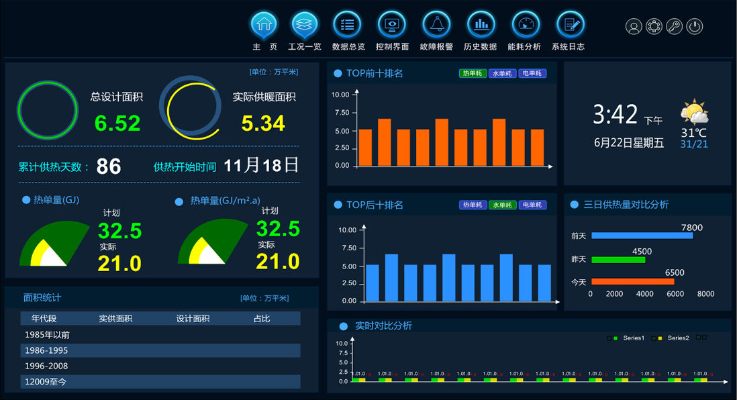Image resolution: width=737 pixels, height=400 pixels.
Task: Toggle Series2 legend in 实时对比分析 chart
Action: (x=673, y=338)
